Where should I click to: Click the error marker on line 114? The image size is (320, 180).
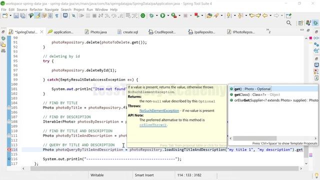tap(9, 149)
